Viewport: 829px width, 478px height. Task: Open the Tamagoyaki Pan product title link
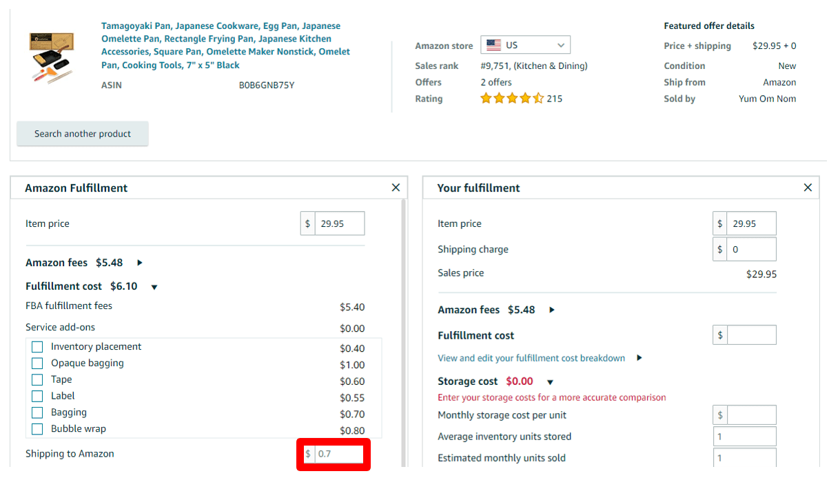click(x=226, y=46)
